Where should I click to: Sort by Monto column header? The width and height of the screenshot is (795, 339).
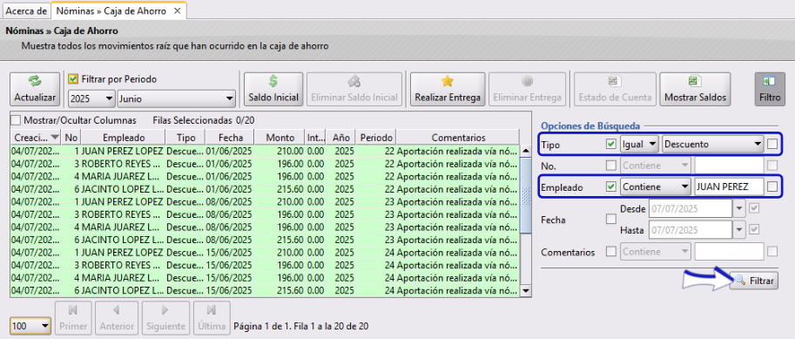pos(280,138)
